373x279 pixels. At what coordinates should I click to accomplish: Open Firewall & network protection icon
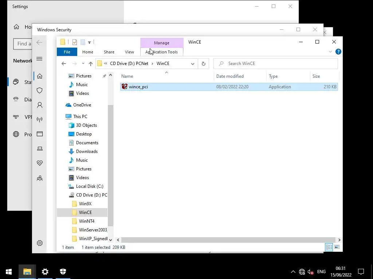point(39,119)
